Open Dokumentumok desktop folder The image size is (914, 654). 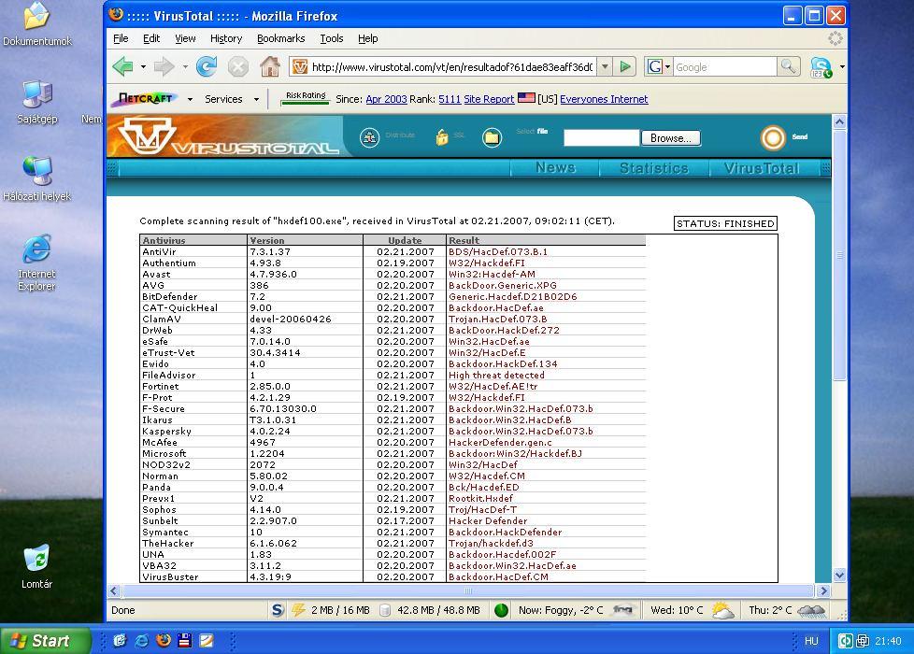coord(36,25)
